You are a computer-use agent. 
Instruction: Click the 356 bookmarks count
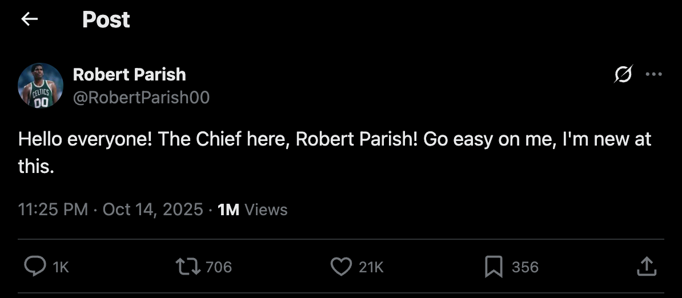pos(525,267)
